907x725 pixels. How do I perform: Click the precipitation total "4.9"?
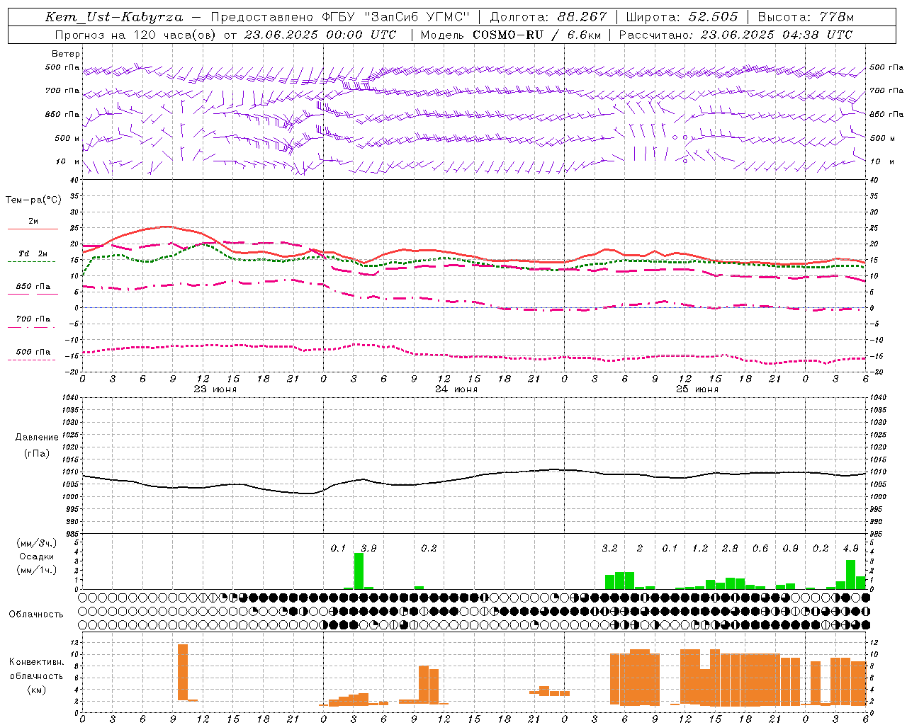click(x=851, y=548)
